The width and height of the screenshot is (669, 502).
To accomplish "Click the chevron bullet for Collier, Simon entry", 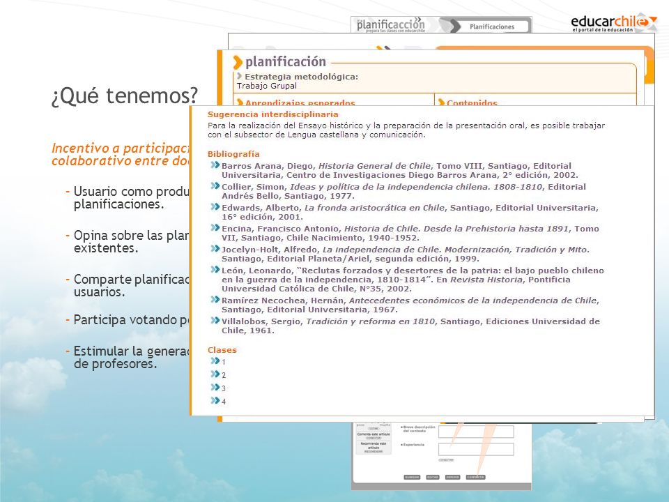I will click(215, 186).
